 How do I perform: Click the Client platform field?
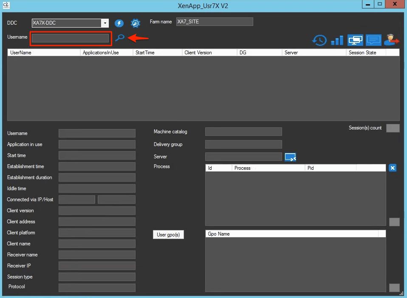click(97, 233)
